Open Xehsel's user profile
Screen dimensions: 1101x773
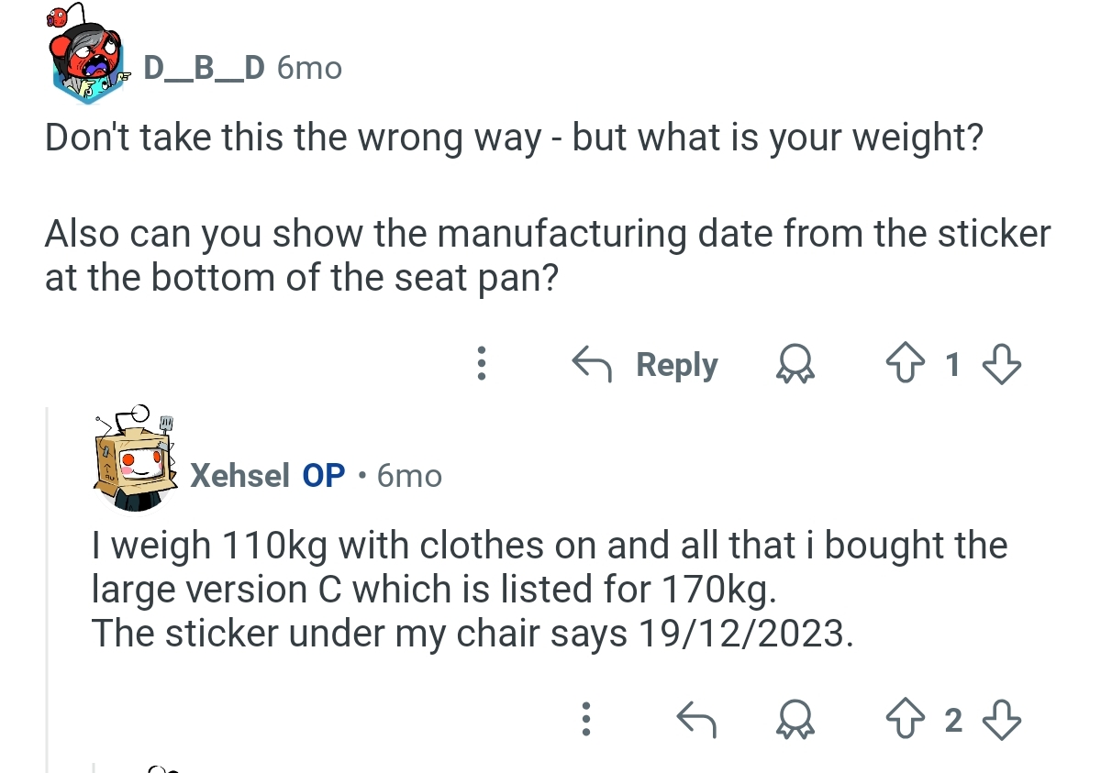point(239,475)
